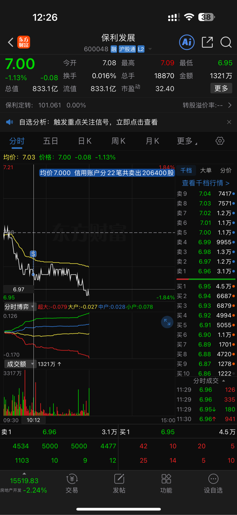Select the 卖1 row at 6.96 in order book
The height and width of the screenshot is (515, 237).
coord(206,271)
